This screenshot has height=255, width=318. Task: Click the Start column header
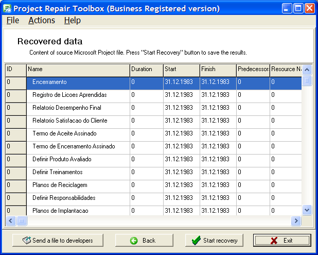182,71
